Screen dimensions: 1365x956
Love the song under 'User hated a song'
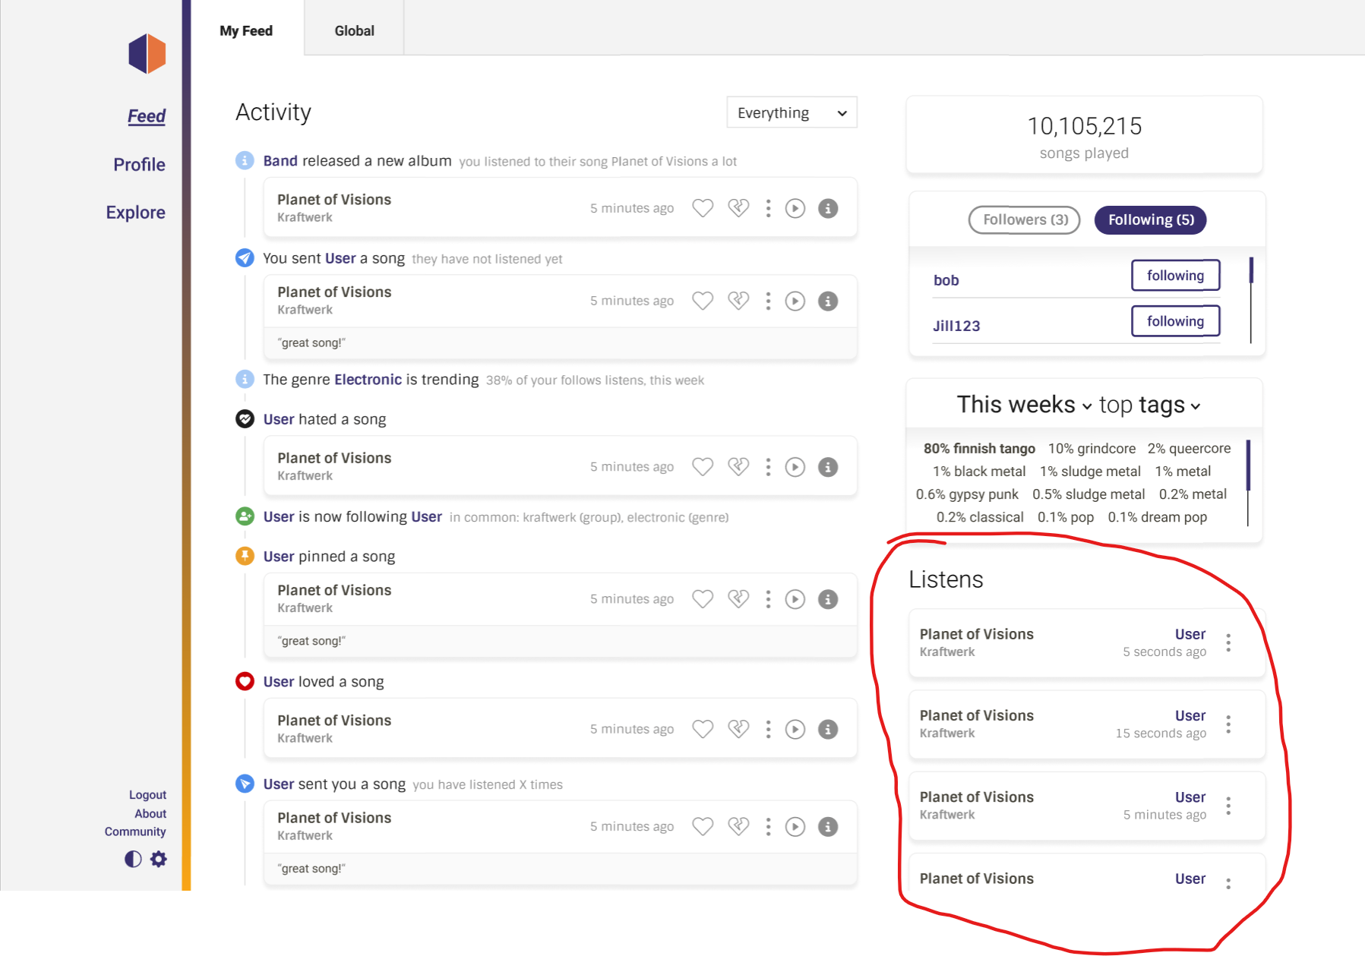703,467
